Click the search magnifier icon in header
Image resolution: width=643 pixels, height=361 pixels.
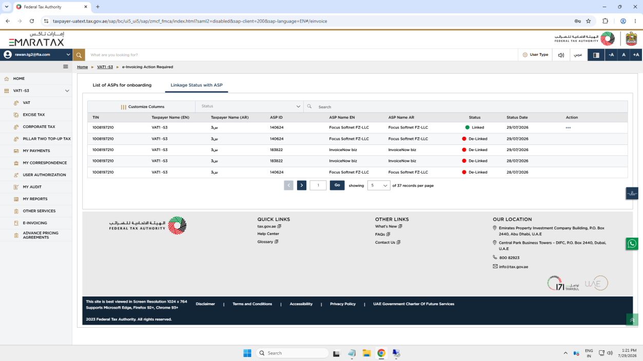pyautogui.click(x=79, y=55)
